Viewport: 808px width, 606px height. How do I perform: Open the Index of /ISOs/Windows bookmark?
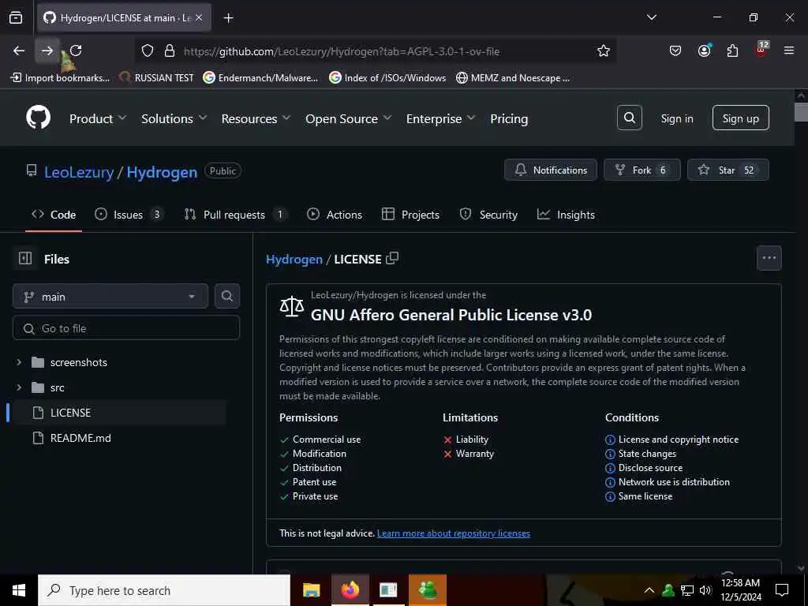387,78
